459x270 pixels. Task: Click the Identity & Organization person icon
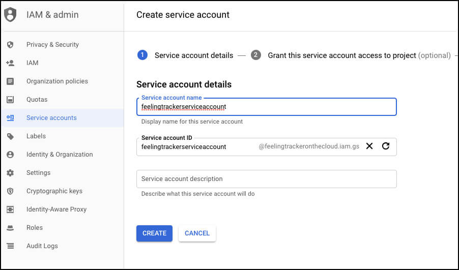point(10,155)
